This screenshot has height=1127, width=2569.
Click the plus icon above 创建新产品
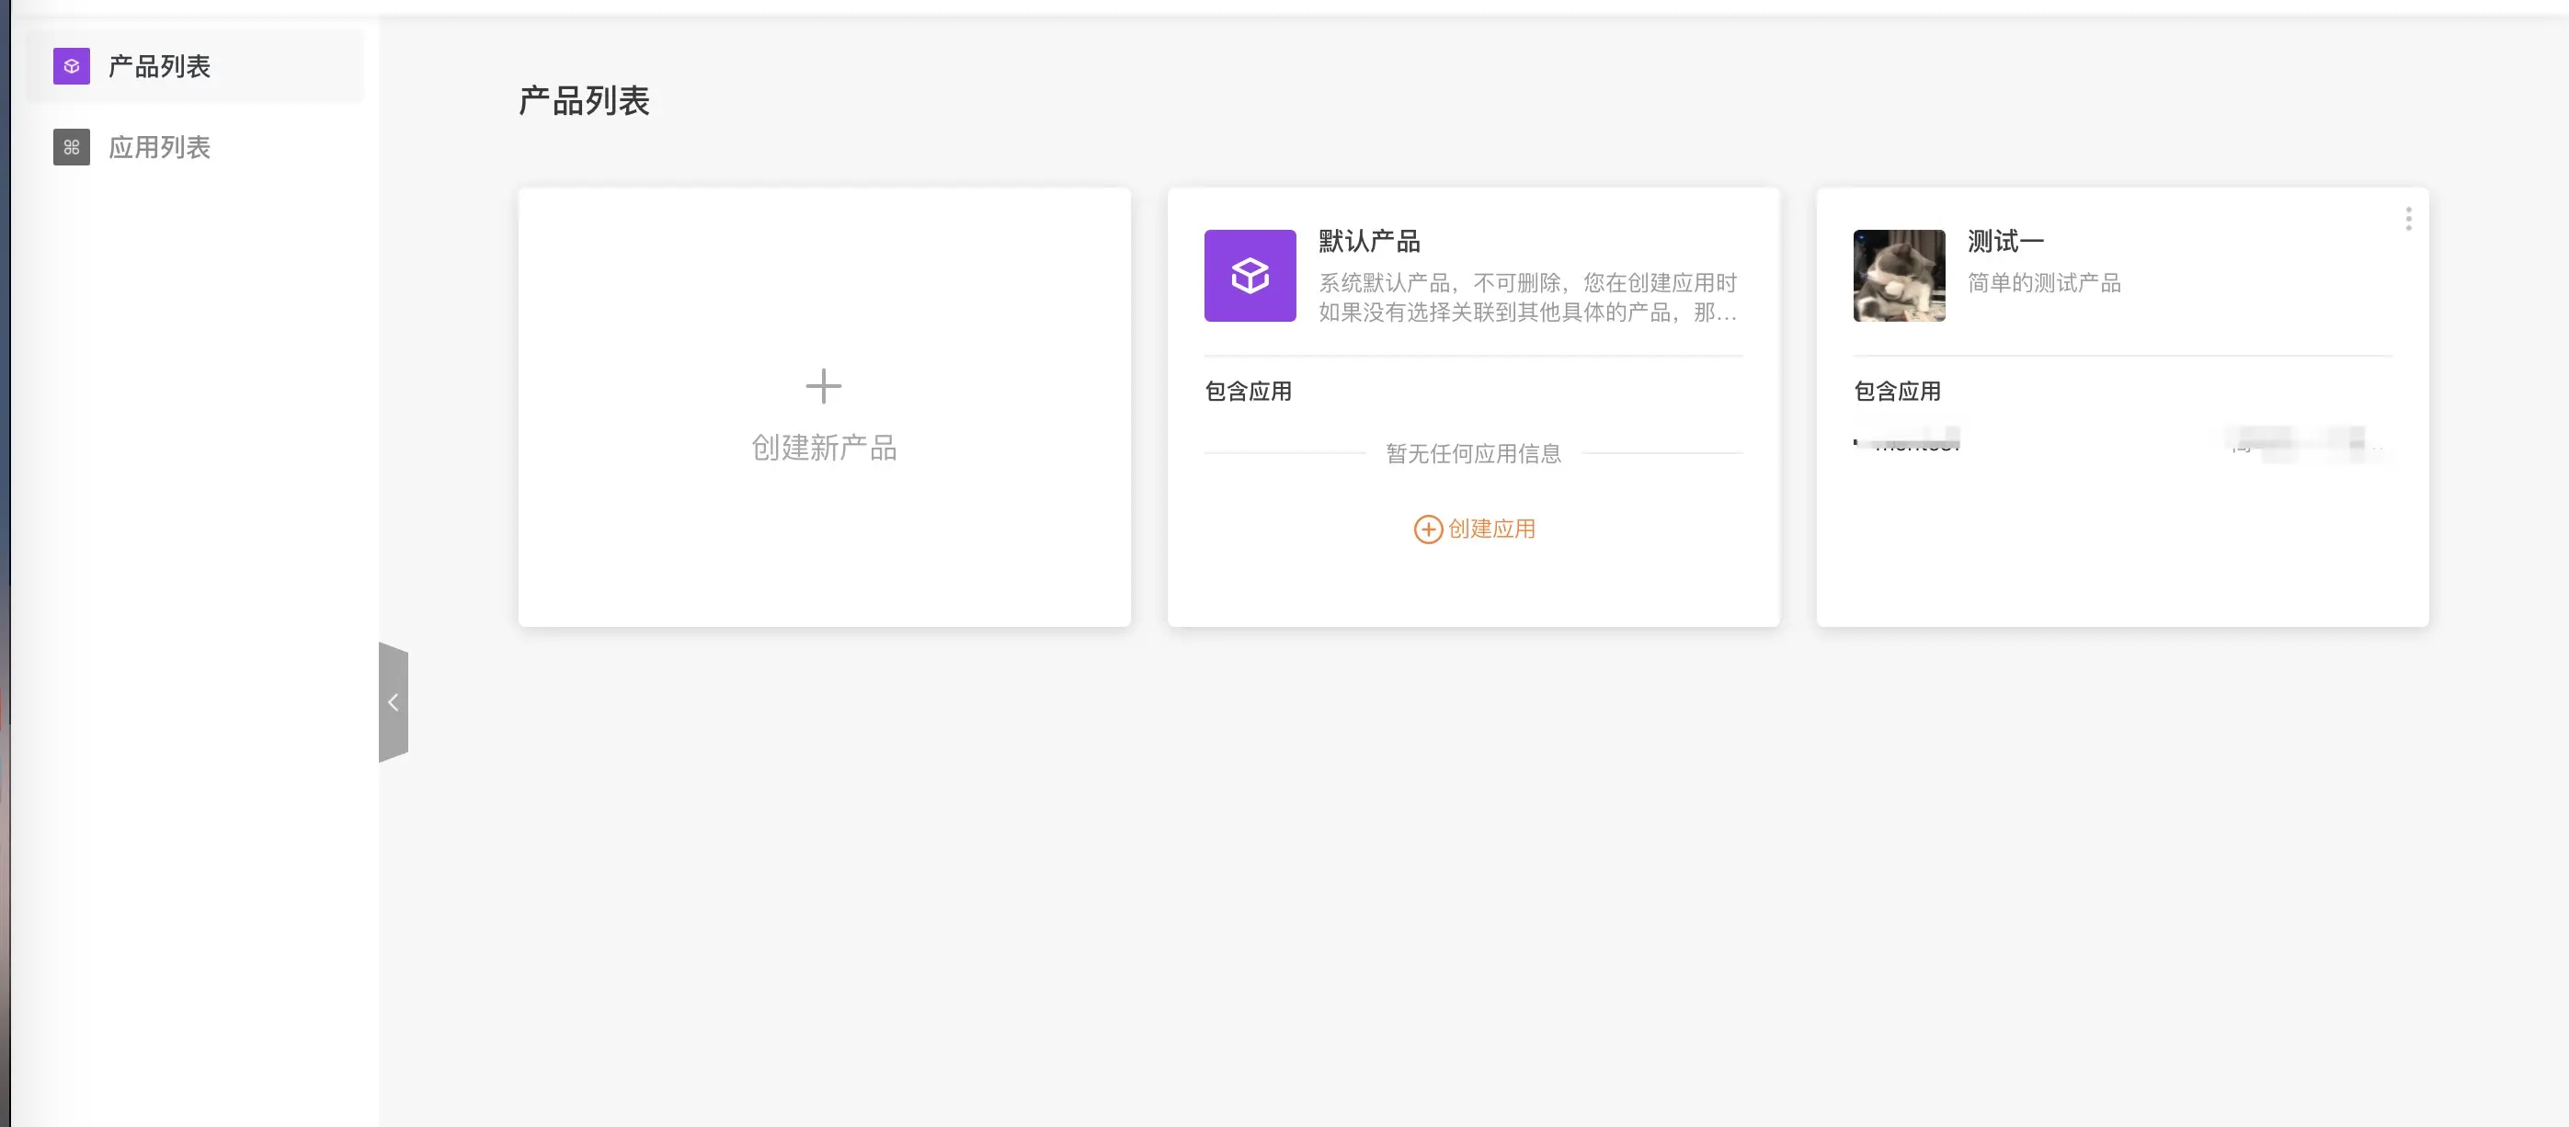point(823,386)
